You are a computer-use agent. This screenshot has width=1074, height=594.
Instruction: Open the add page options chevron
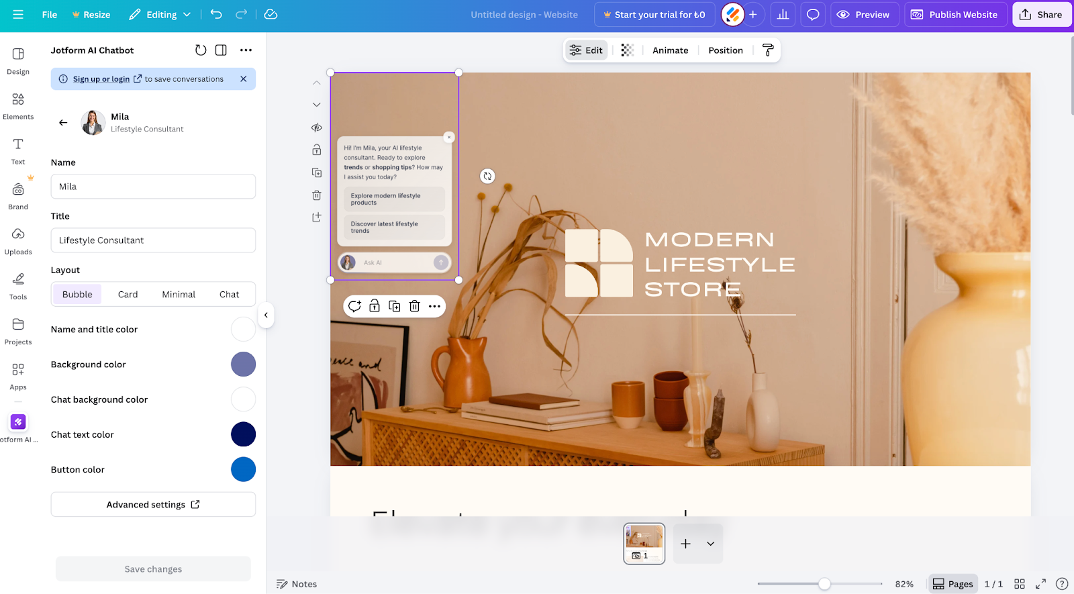click(710, 544)
